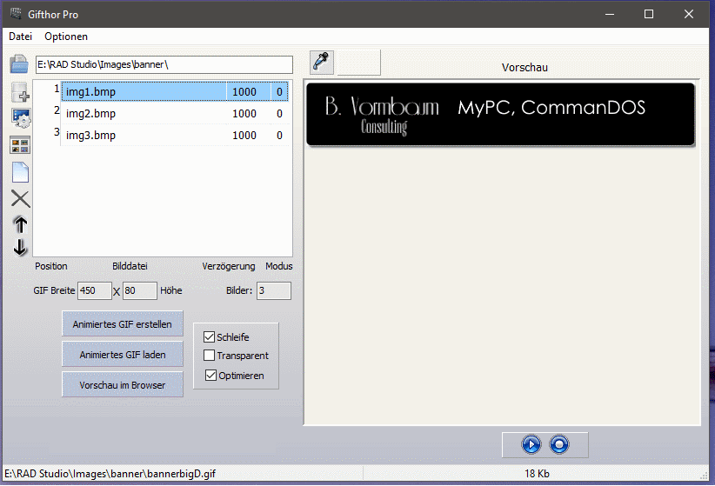Click the add image icon with plus sign

coord(20,92)
